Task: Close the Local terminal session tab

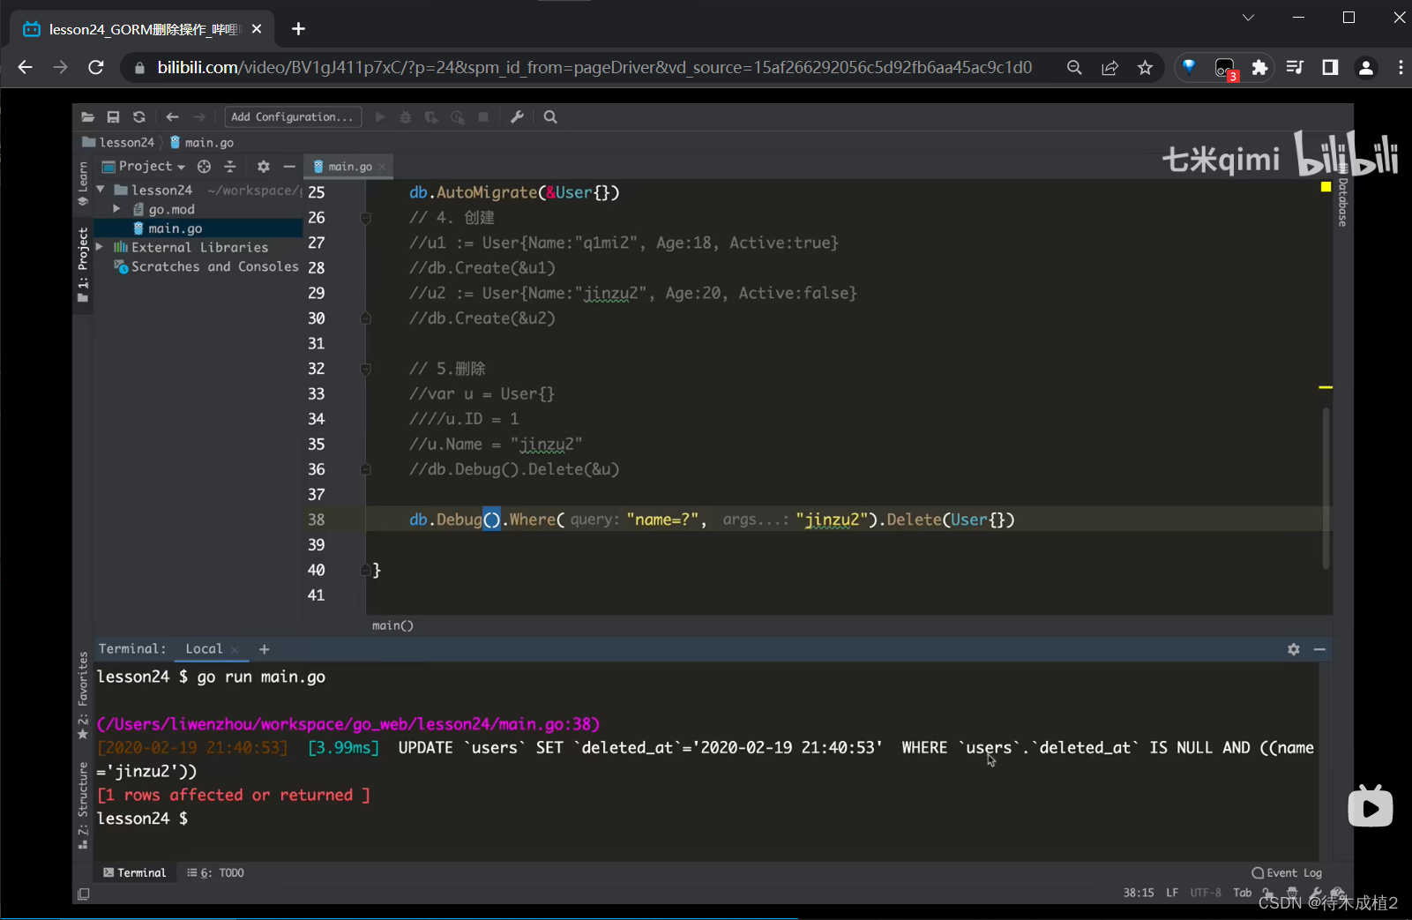Action: (235, 650)
